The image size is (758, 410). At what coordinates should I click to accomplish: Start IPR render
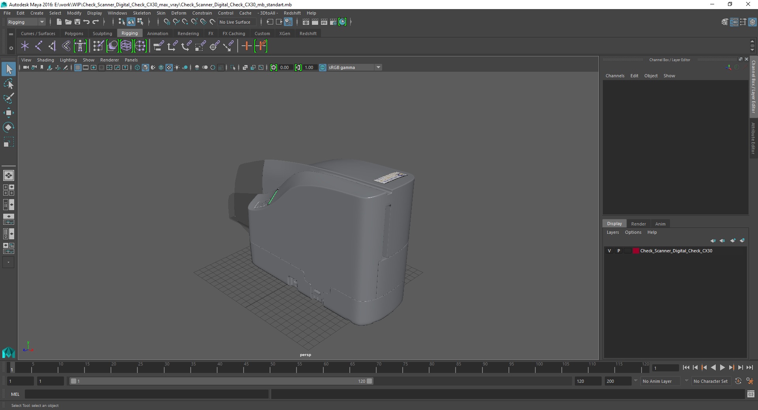point(324,22)
